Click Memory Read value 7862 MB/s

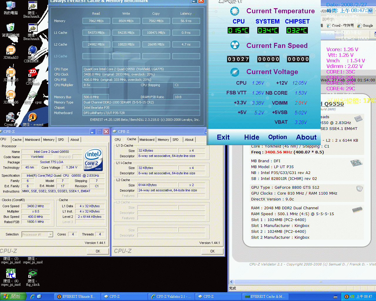pyautogui.click(x=96, y=21)
